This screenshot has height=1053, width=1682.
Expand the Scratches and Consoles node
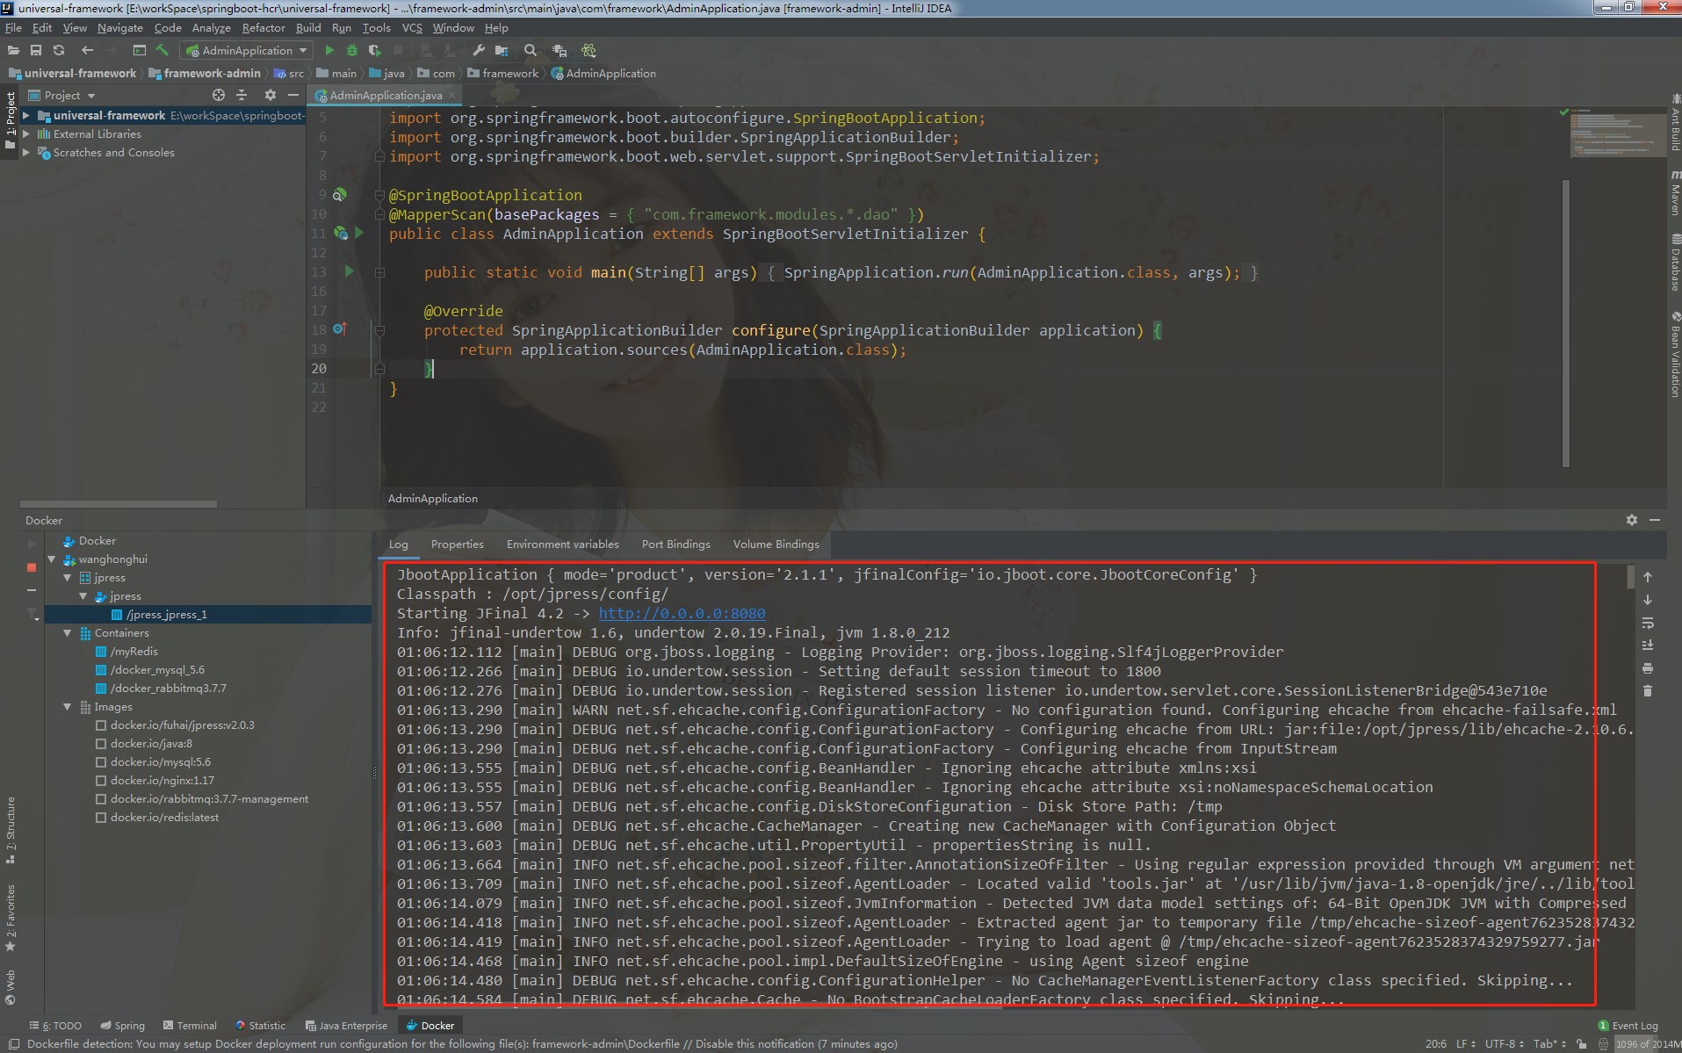26,152
